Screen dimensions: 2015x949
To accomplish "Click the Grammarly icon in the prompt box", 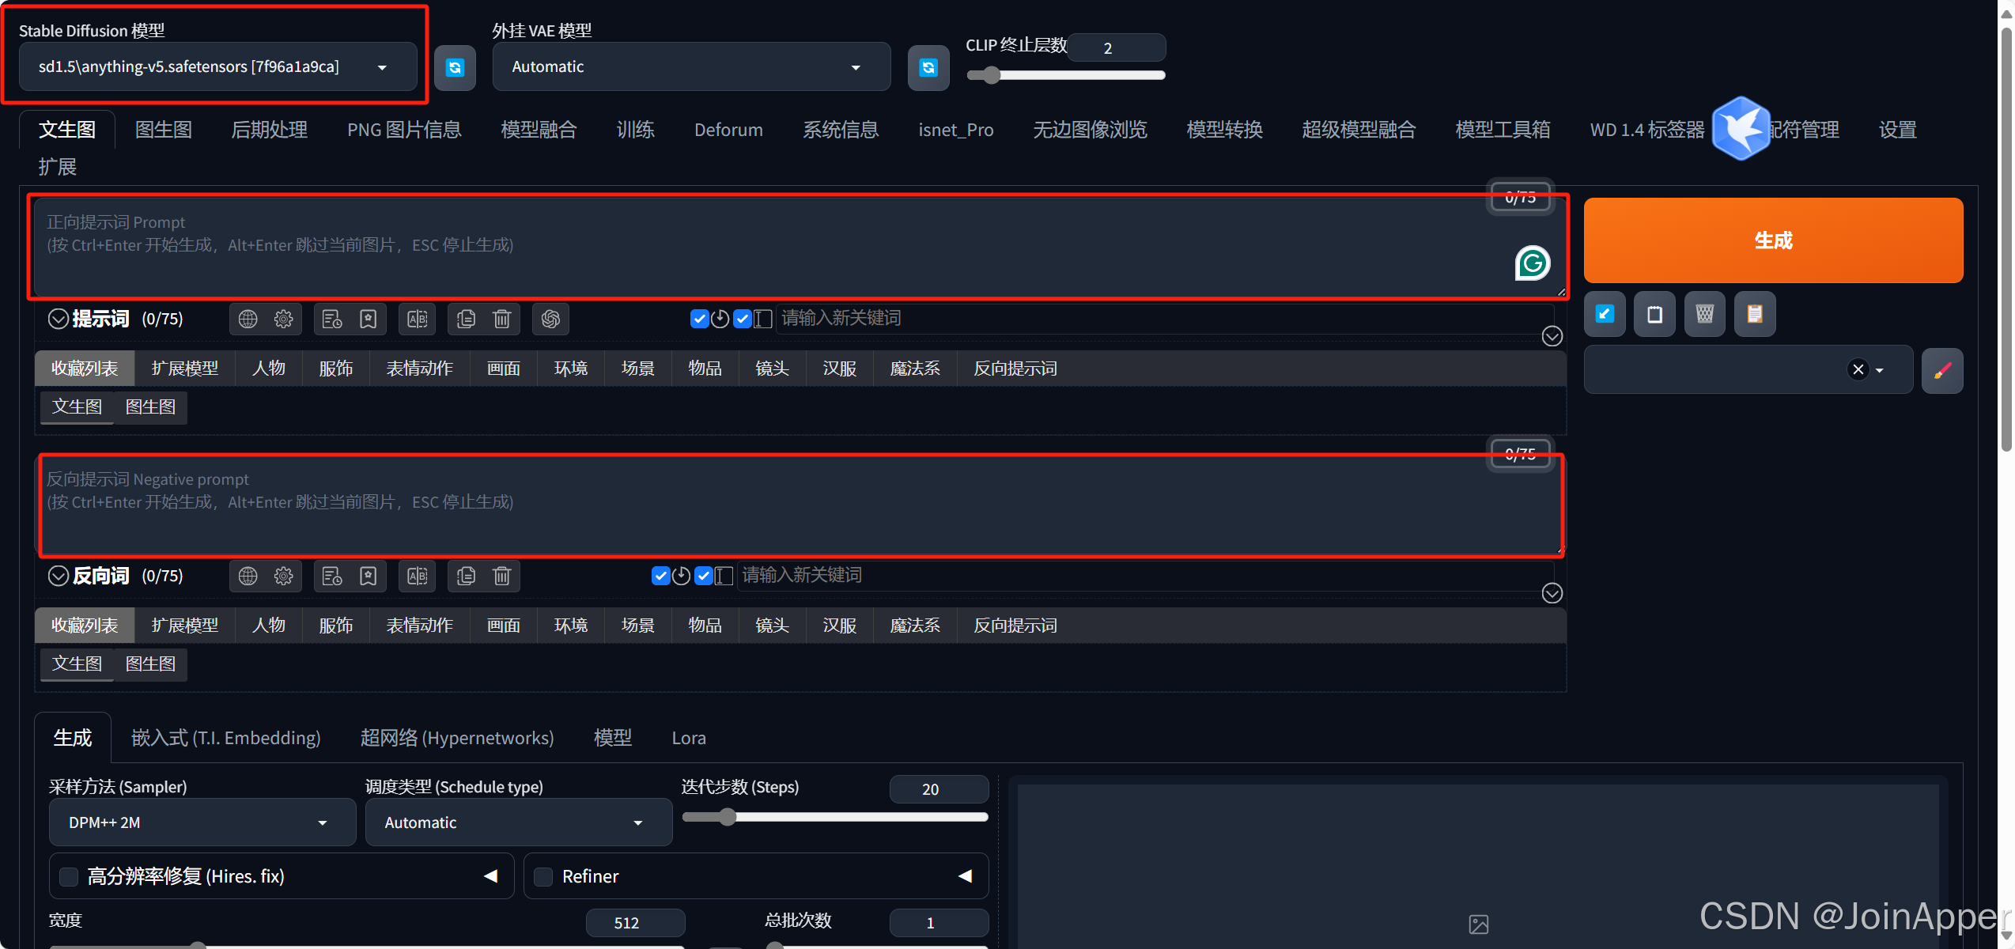I will point(1532,263).
